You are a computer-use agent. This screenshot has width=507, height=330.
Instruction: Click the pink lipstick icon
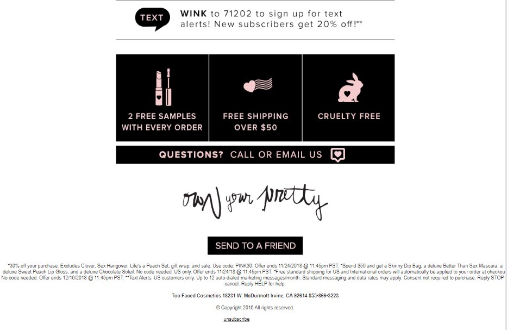coord(159,88)
